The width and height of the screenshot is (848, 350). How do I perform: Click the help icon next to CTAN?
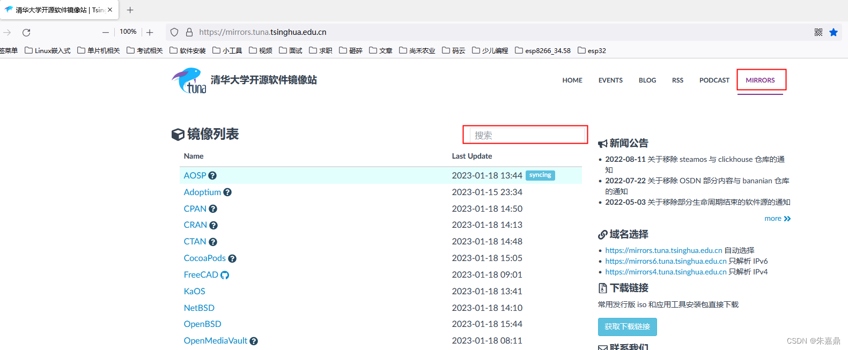point(213,242)
